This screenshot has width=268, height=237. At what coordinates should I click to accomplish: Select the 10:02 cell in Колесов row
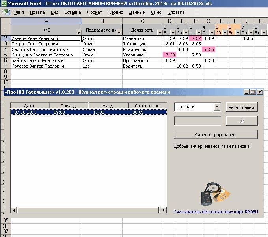pos(182,66)
